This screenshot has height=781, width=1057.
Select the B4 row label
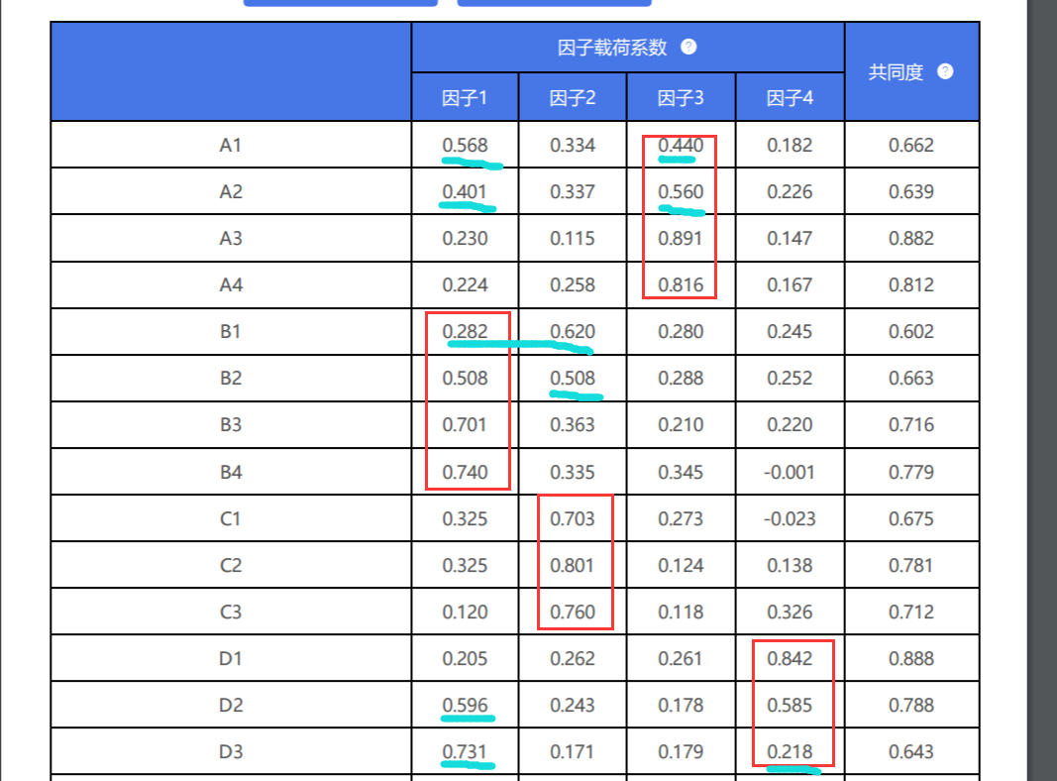pos(231,473)
